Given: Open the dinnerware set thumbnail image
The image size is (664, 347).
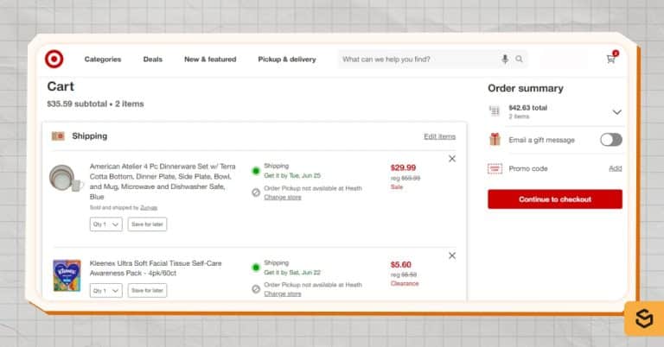Looking at the screenshot, I should pyautogui.click(x=66, y=178).
